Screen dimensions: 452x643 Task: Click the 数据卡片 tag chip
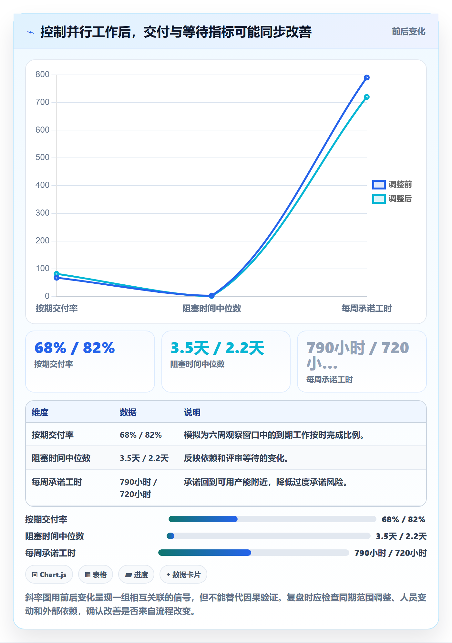(183, 575)
